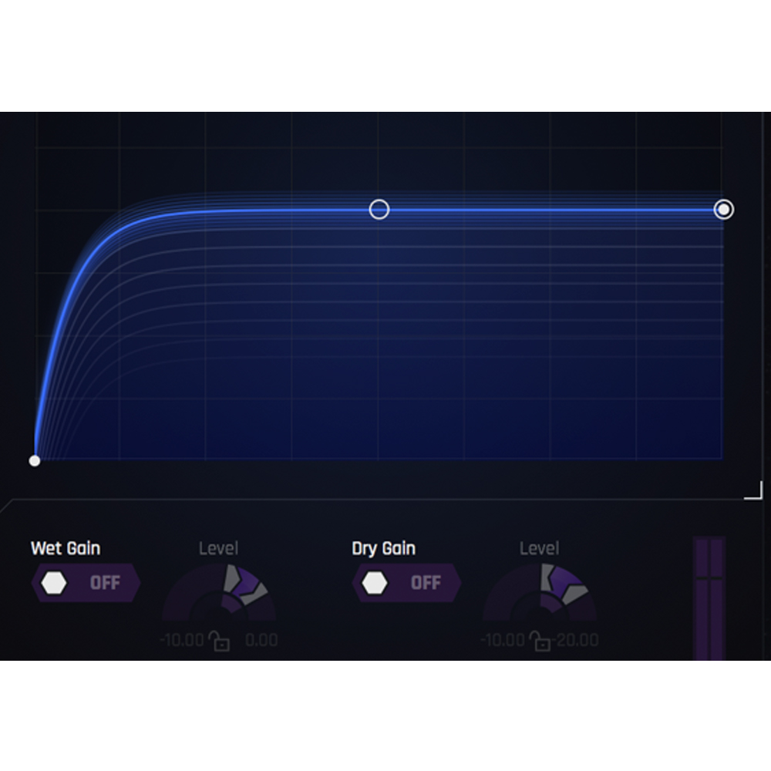Click the Wet Gain text label

click(x=65, y=548)
